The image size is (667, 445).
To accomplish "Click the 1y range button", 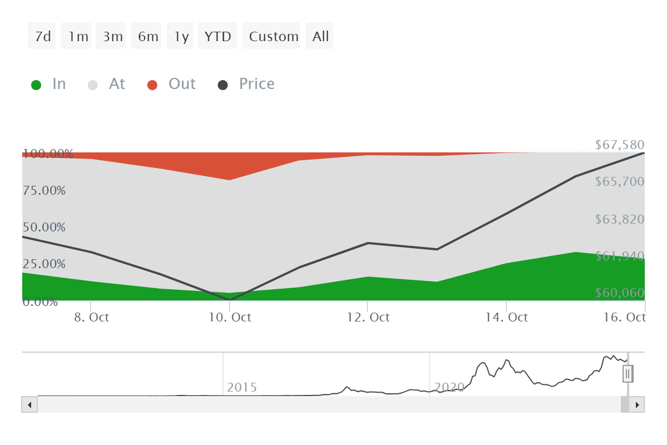I will (181, 37).
